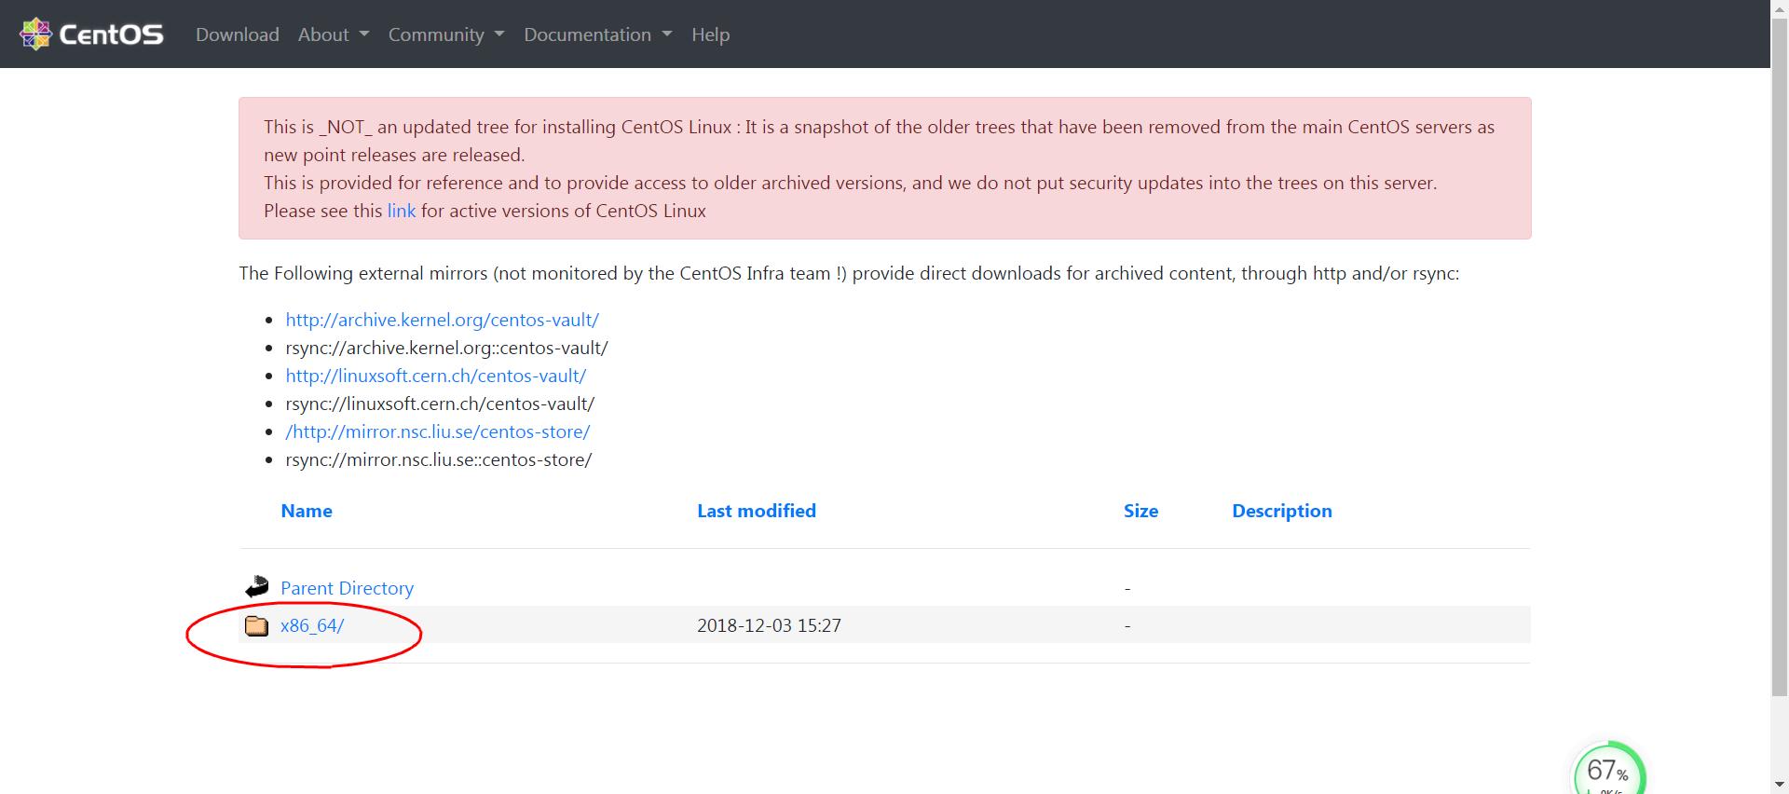Open the Documentation dropdown menu

tap(597, 34)
